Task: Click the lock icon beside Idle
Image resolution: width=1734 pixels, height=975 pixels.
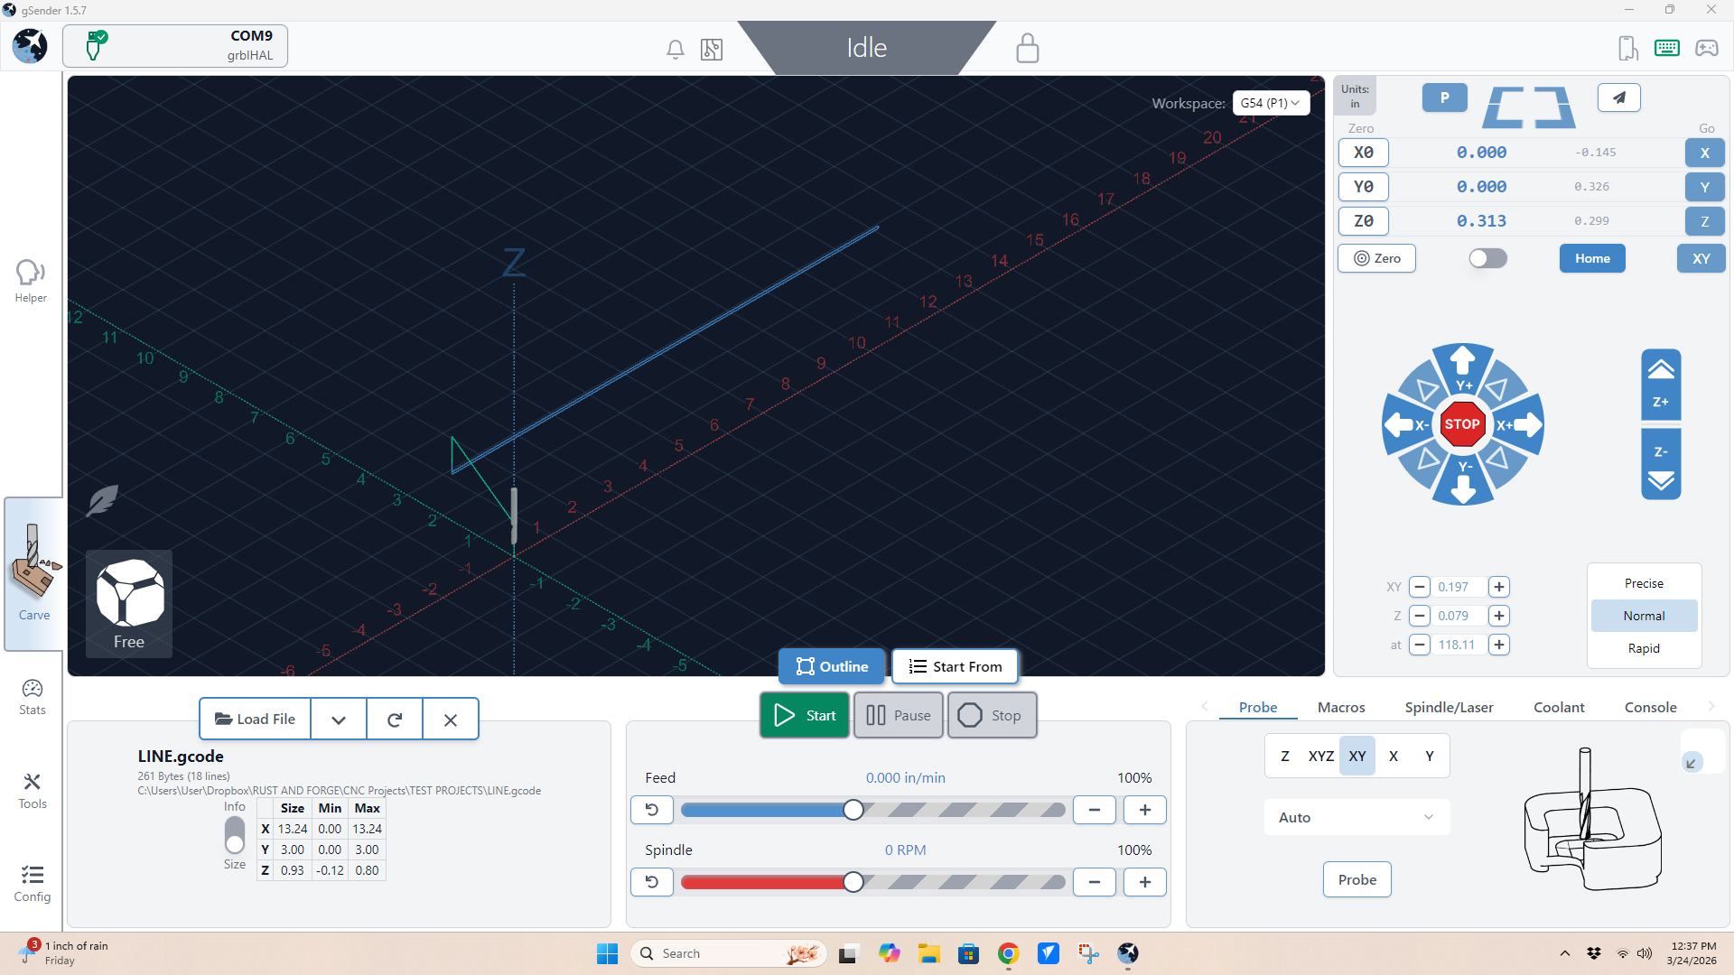Action: coord(1027,48)
